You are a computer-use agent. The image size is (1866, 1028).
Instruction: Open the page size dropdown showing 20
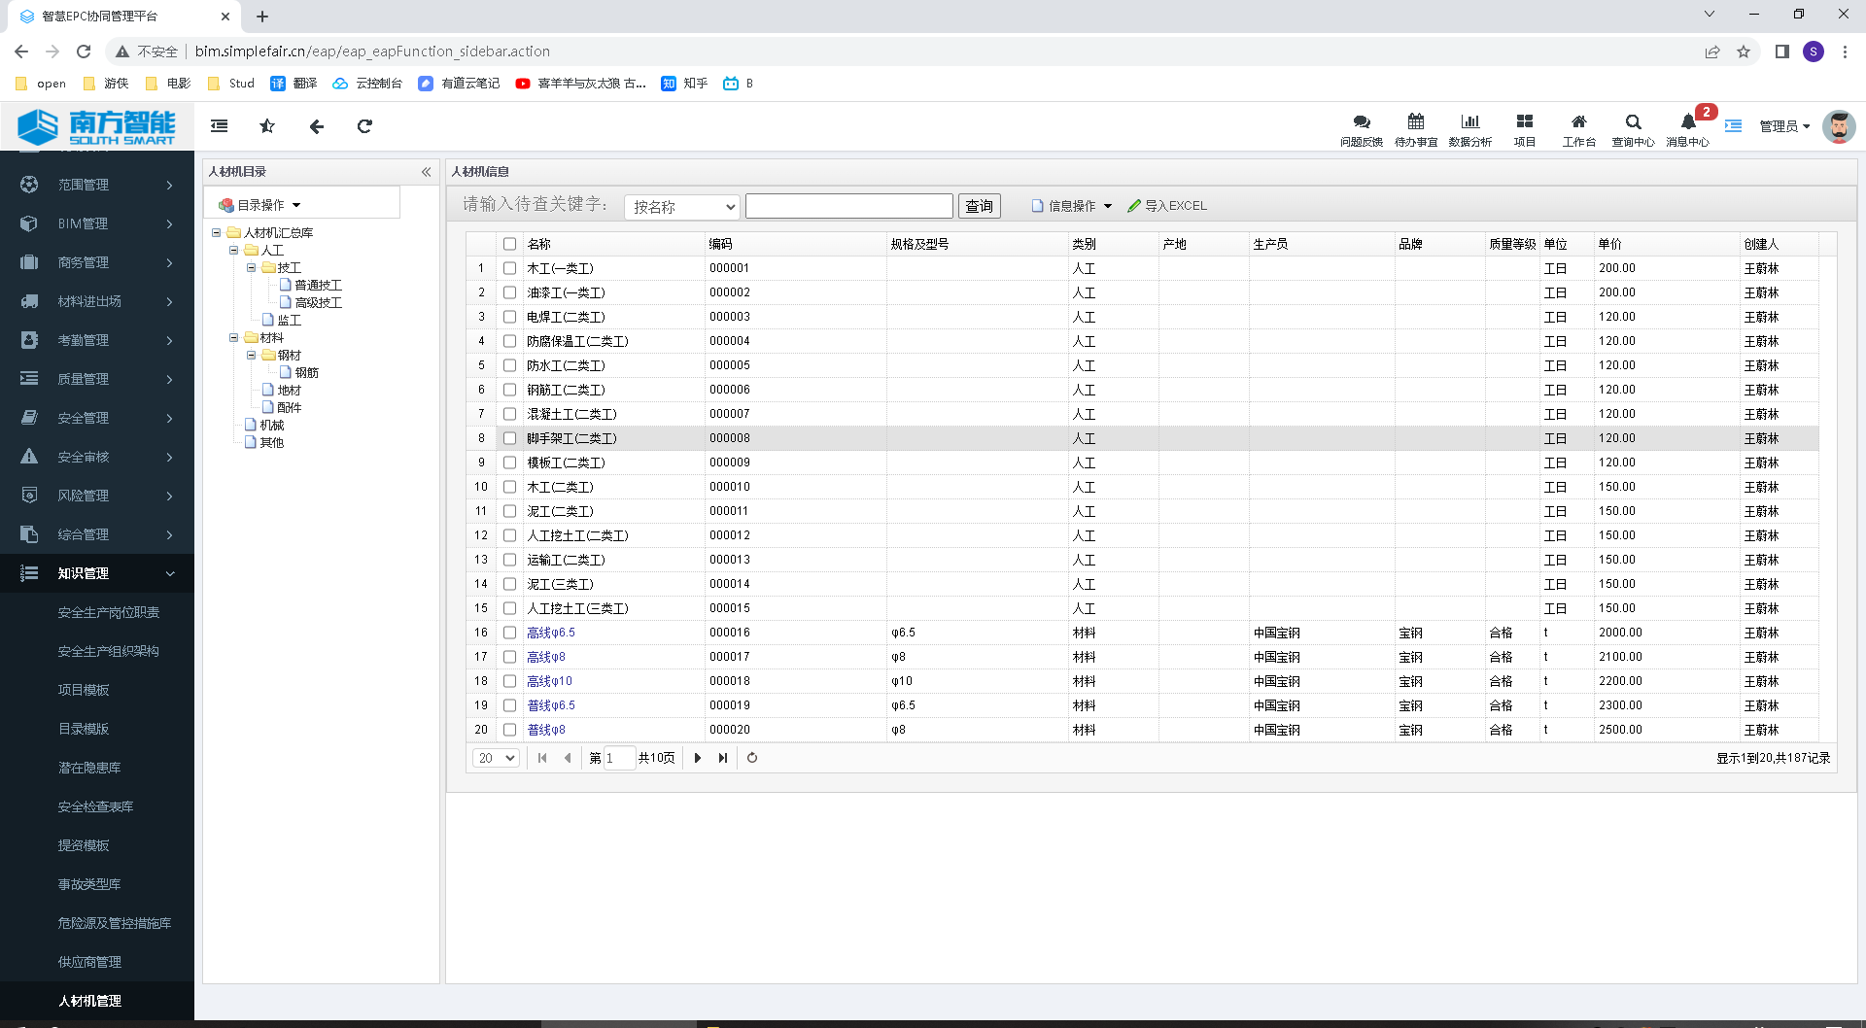click(497, 758)
